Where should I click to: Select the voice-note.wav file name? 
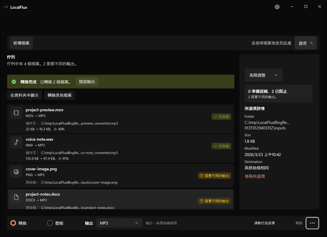(x=40, y=139)
